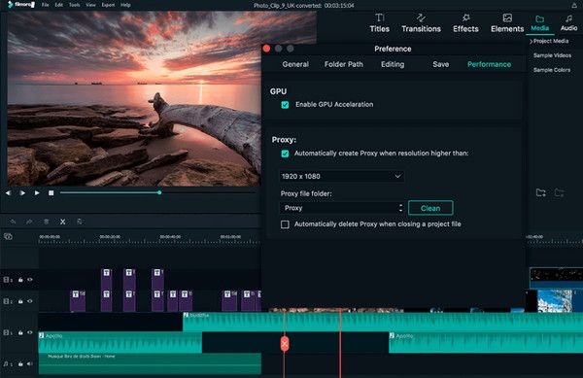
Task: Open the Media library panel
Action: coord(539,23)
